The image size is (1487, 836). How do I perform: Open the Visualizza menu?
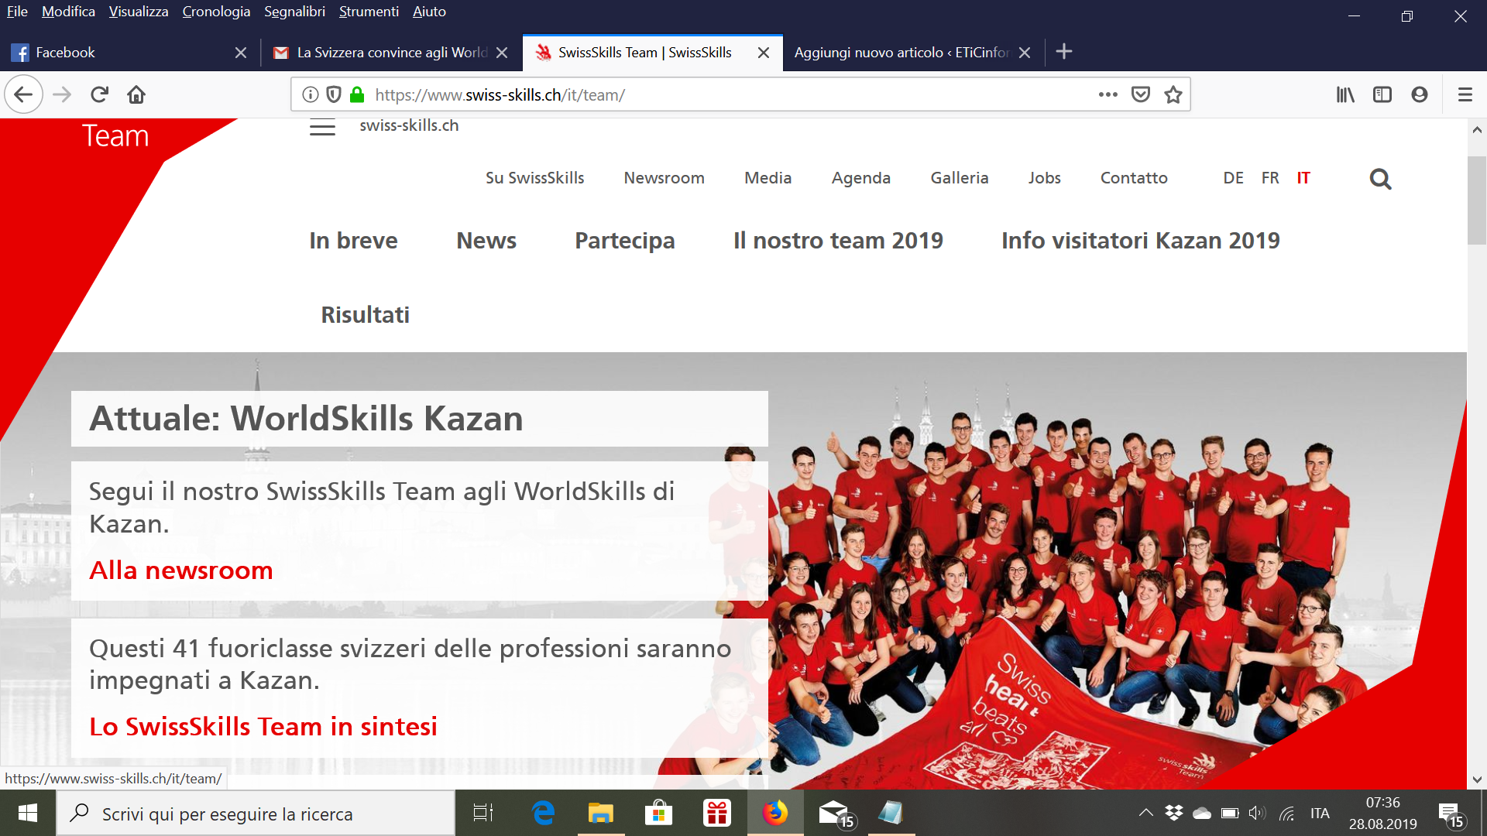coord(139,12)
